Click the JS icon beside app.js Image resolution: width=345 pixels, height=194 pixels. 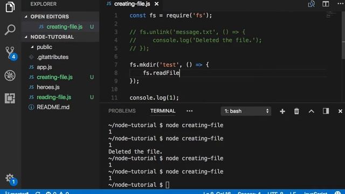point(31,67)
